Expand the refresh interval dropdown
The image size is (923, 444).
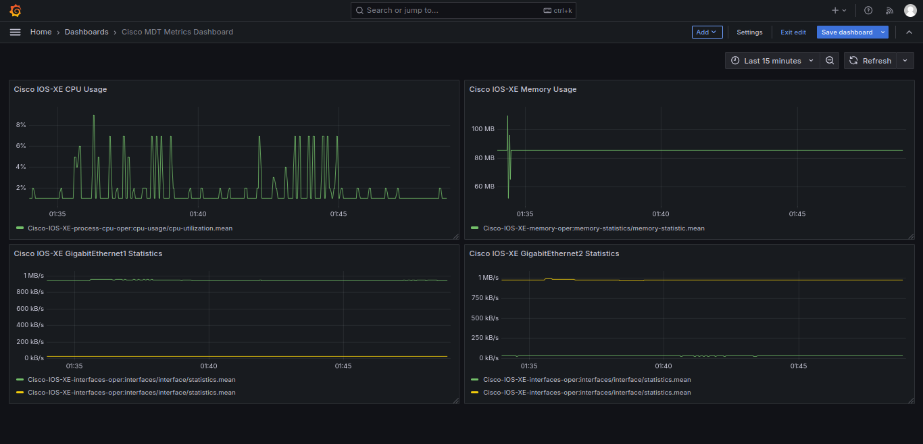tap(905, 61)
